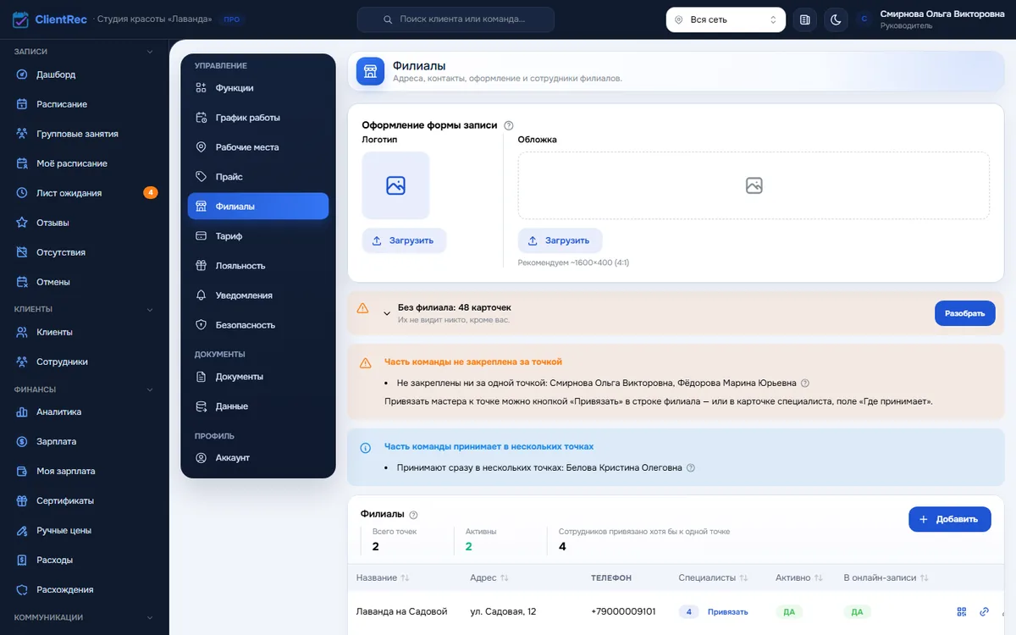The width and height of the screenshot is (1016, 635).
Task: Click the star icon beside Отзывы
Action: coord(22,223)
